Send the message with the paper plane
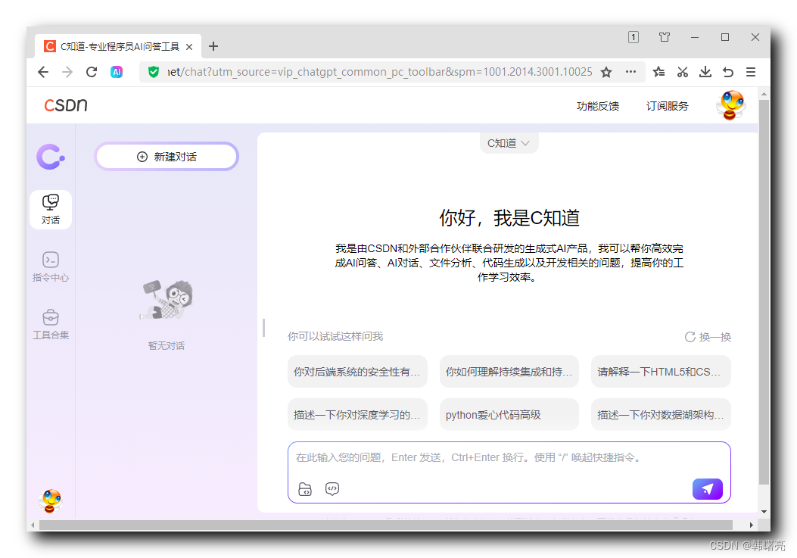 707,489
